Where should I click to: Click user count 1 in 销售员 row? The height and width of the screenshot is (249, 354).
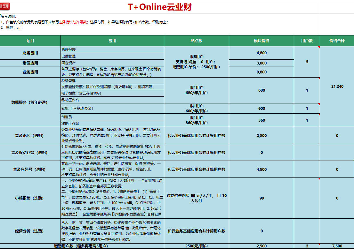coord(307,120)
